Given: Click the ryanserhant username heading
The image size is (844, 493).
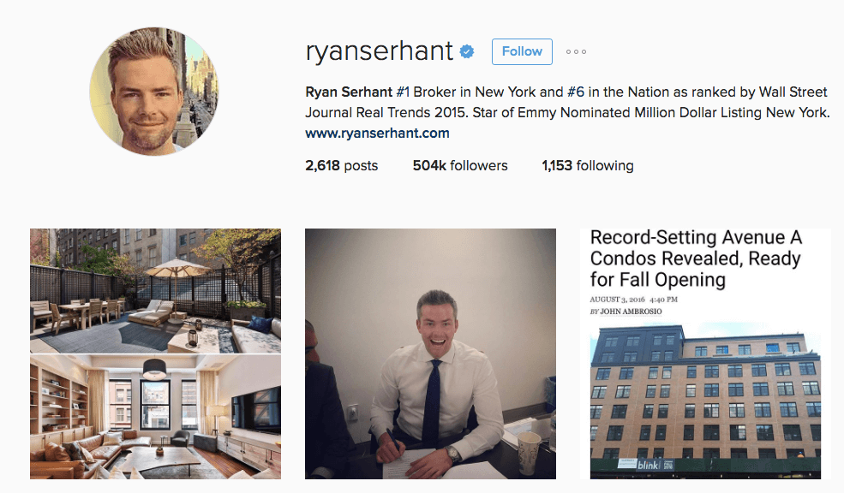Looking at the screenshot, I should pos(379,51).
